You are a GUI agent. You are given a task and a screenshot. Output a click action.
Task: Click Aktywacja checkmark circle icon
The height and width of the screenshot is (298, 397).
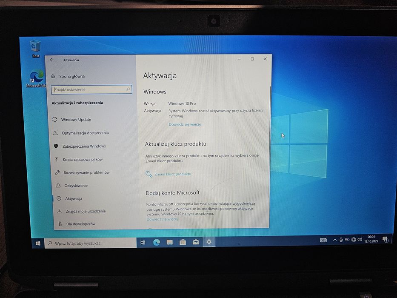[59, 198]
